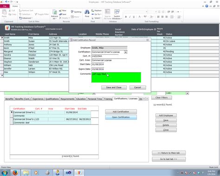Screen dimensions: 220x176
Task: Click the align text left icon
Action: click(x=158, y=17)
